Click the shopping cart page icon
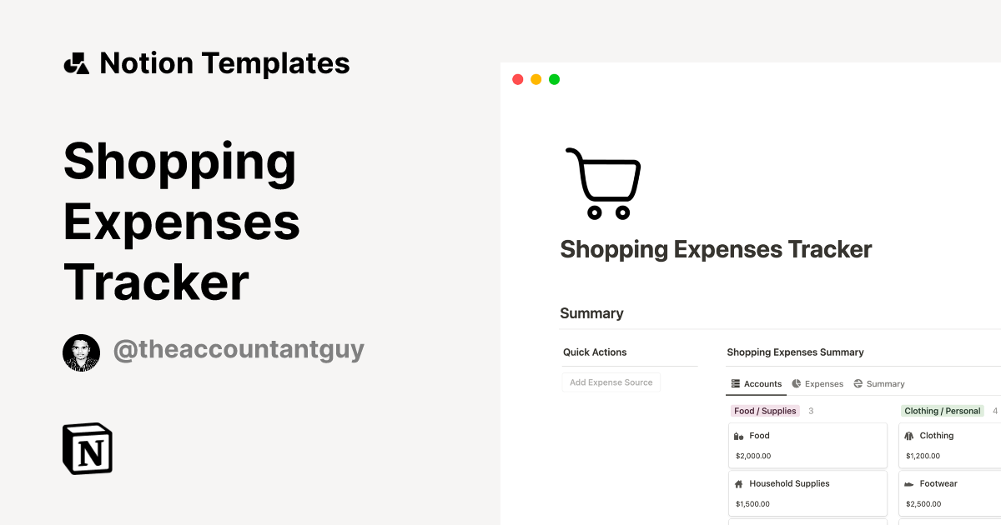Screen dimensions: 1001x525 pos(602,182)
